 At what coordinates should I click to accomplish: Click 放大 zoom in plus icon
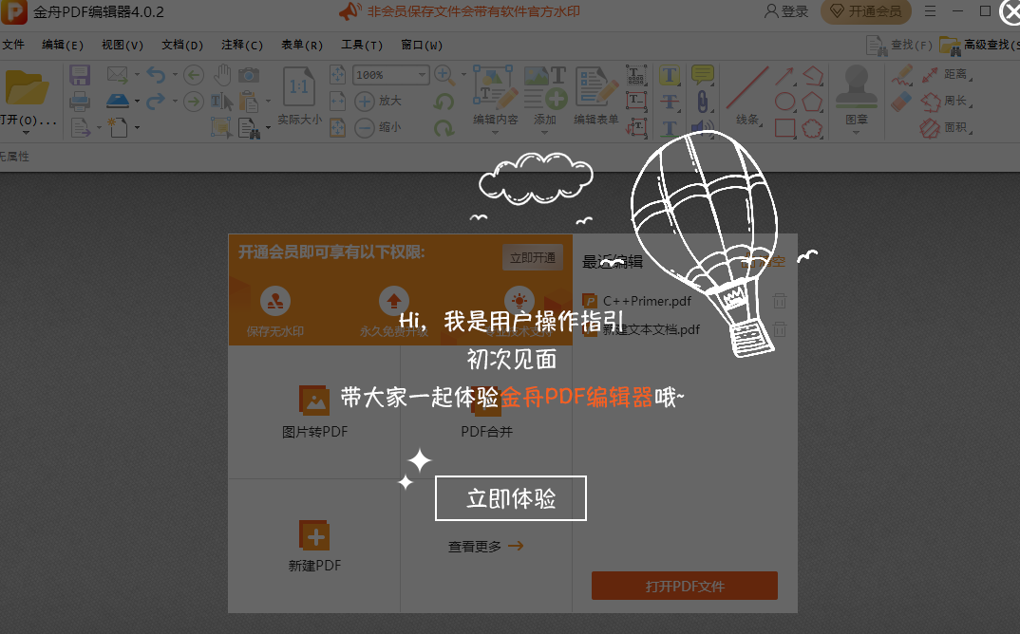[x=365, y=102]
